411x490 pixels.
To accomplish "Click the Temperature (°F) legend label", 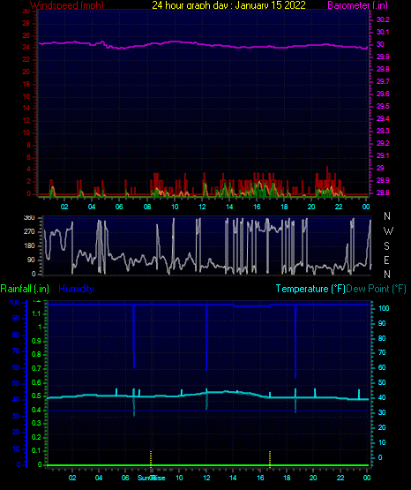I will (x=310, y=289).
